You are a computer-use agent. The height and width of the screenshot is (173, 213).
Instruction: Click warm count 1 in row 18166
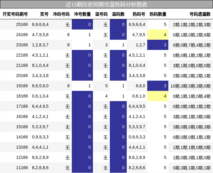pos(123,96)
